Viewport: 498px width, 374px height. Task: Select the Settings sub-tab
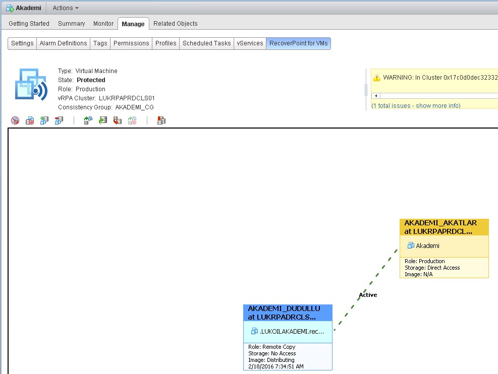pyautogui.click(x=22, y=43)
